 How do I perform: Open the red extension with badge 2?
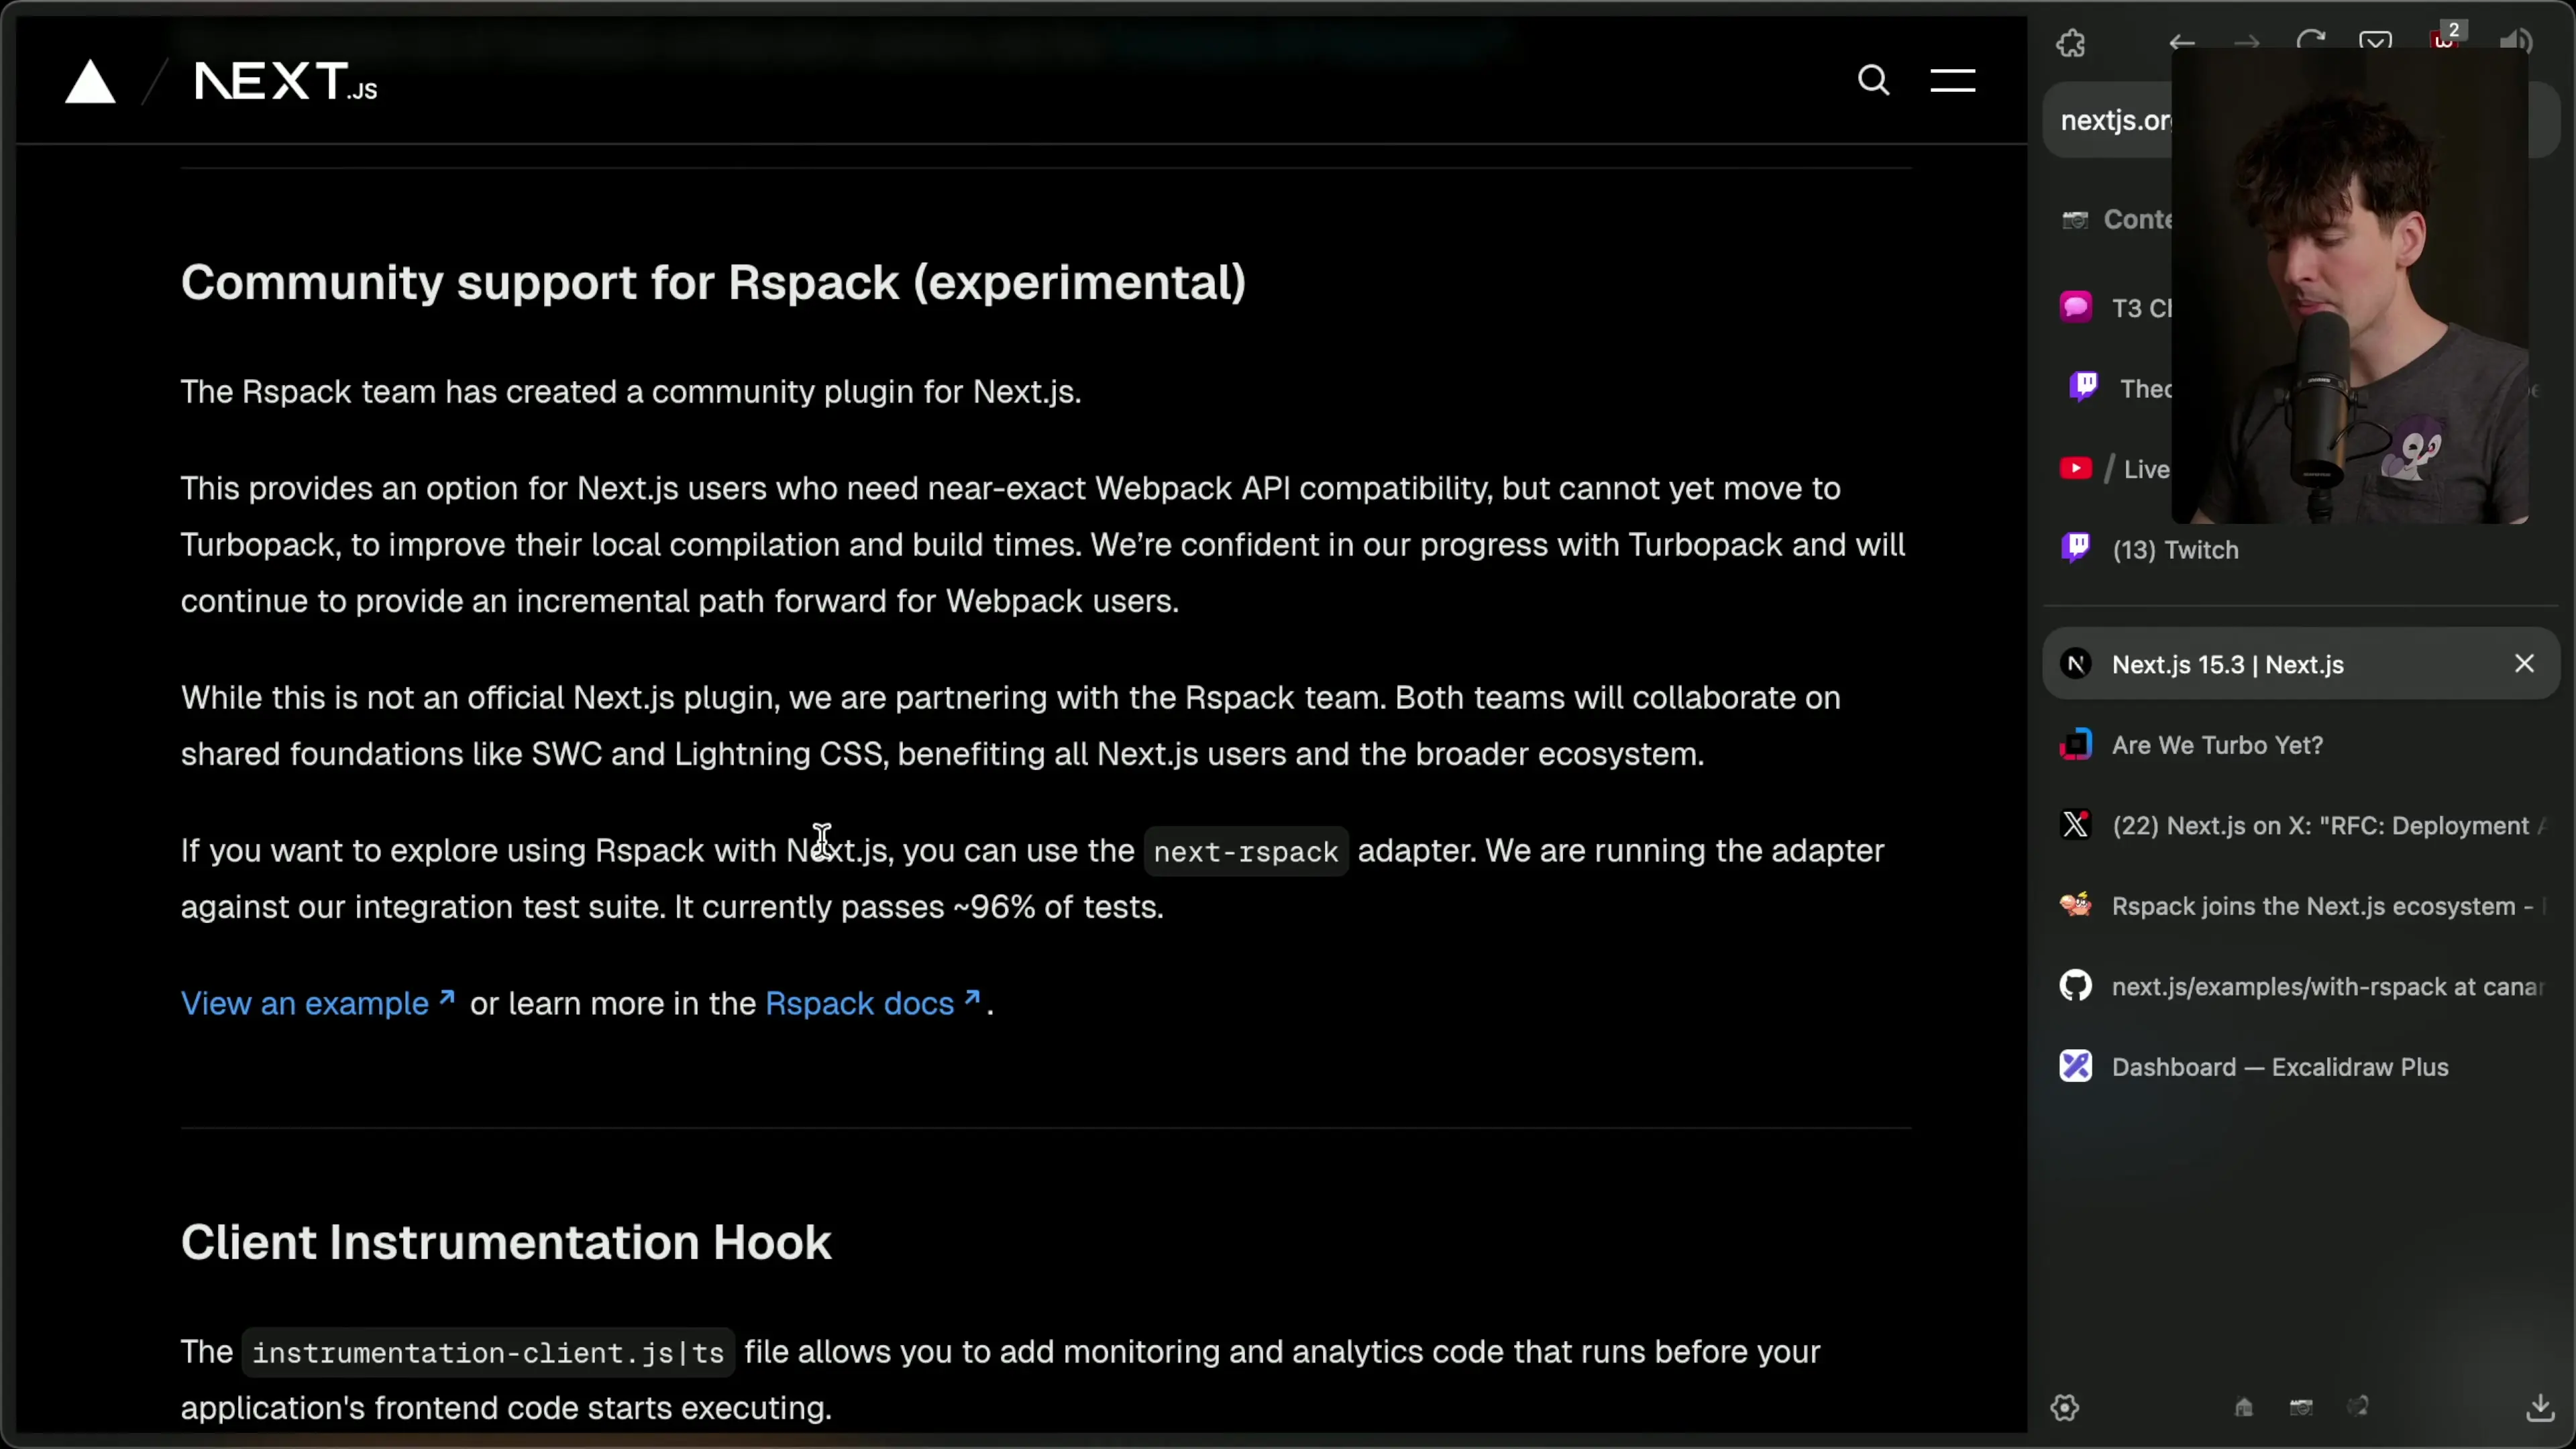coord(2445,39)
